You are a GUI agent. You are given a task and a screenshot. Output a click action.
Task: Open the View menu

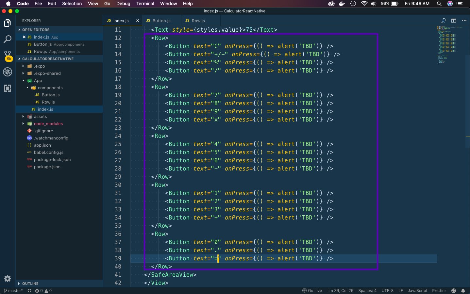[x=93, y=4]
